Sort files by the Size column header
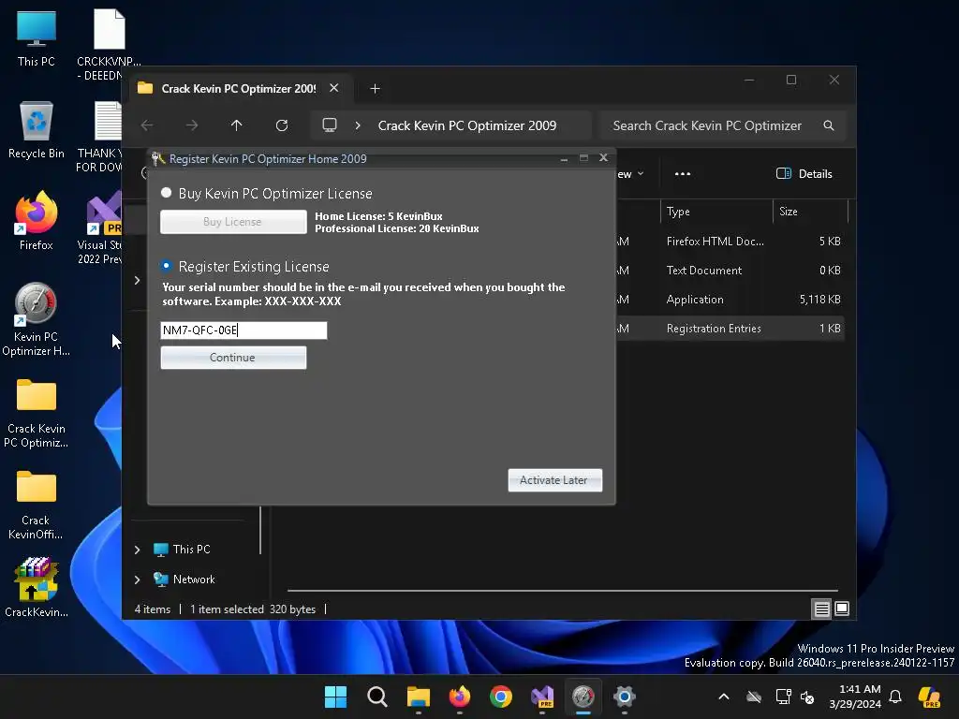 coord(810,212)
